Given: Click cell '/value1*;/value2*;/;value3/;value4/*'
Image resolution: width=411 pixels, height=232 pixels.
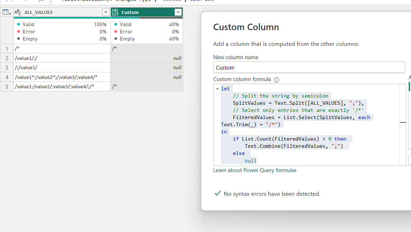Looking at the screenshot, I should [x=62, y=77].
